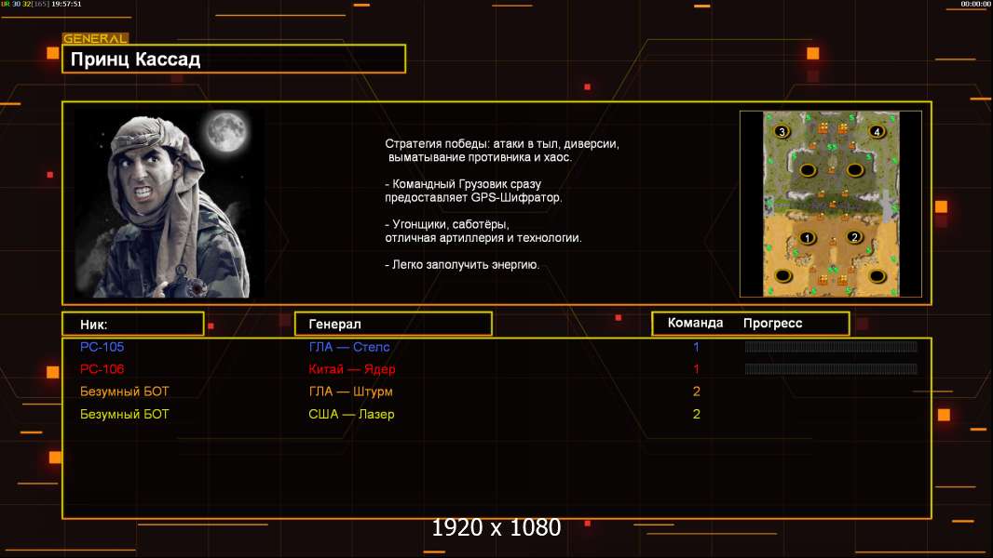Viewport: 993px width, 558px height.
Task: Select player PC-106 nickname
Action: 102,369
